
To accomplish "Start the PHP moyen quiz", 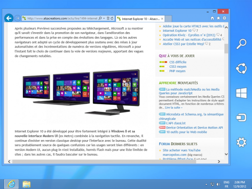I will coord(177,71).
